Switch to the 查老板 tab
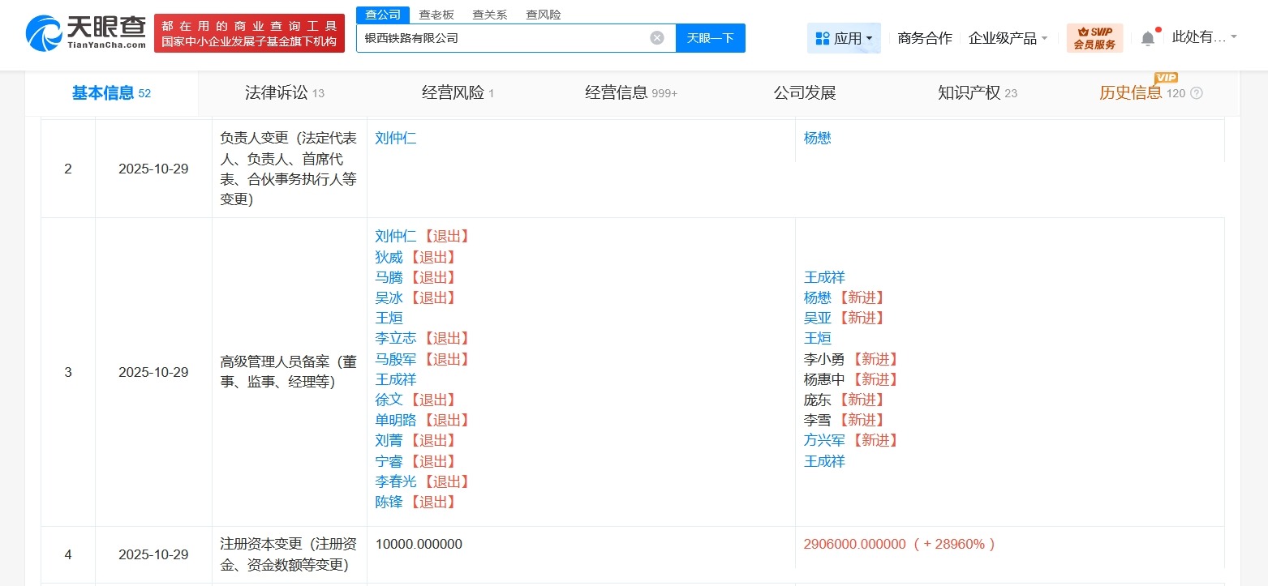 click(436, 14)
